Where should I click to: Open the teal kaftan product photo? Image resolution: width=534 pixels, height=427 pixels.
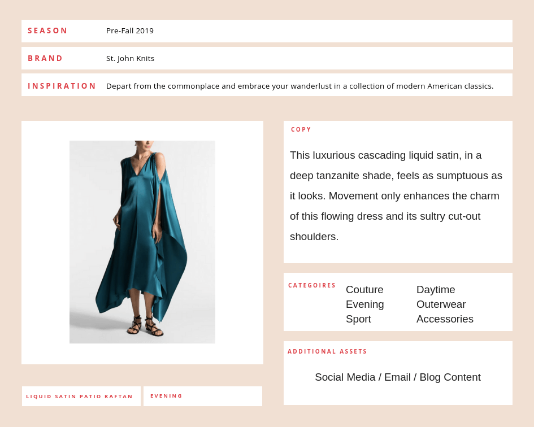point(142,242)
